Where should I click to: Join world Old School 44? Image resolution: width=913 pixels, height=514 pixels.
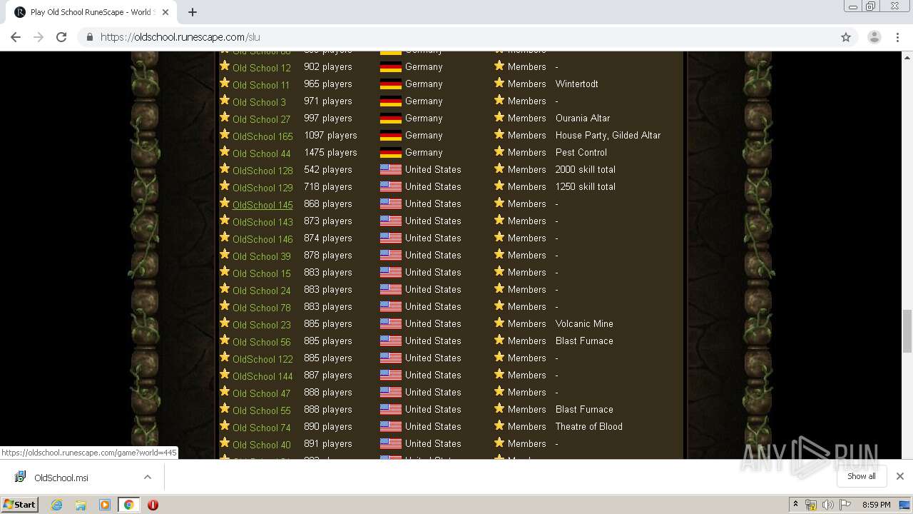click(x=262, y=153)
